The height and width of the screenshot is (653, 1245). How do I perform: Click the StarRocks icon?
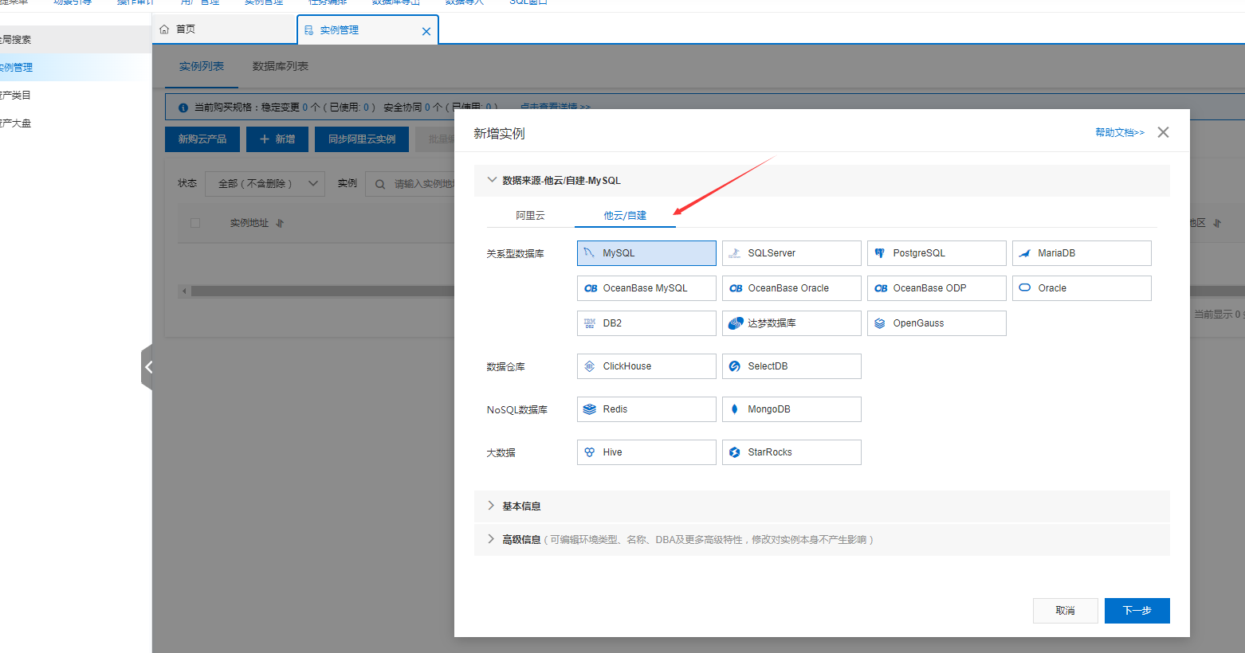[735, 452]
